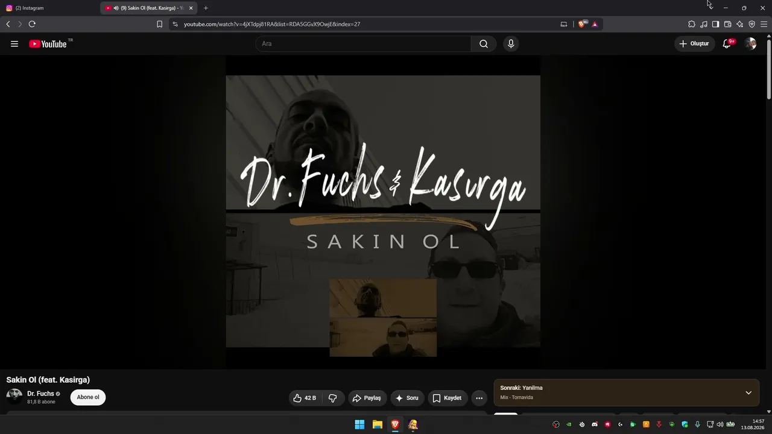The height and width of the screenshot is (434, 772).
Task: Dislike the video with thumbs down
Action: (333, 398)
